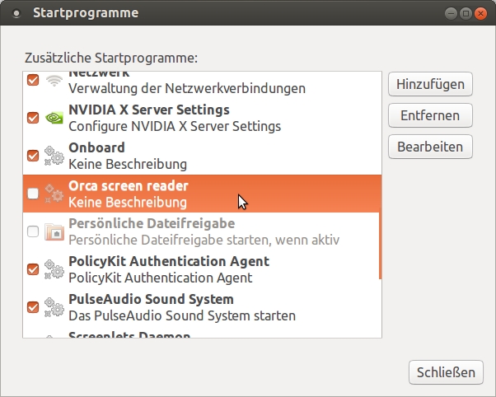This screenshot has height=397, width=496.
Task: Click the Onboard gear icon
Action: 54,156
